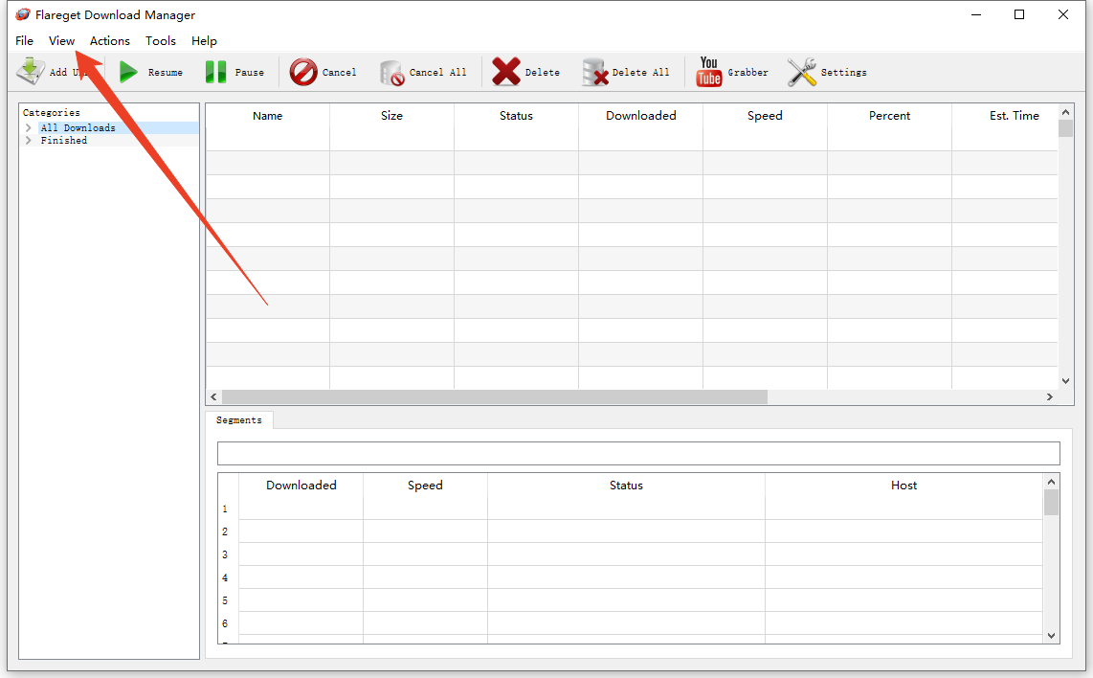Image resolution: width=1093 pixels, height=678 pixels.
Task: Click the Delete All button label
Action: 640,73
